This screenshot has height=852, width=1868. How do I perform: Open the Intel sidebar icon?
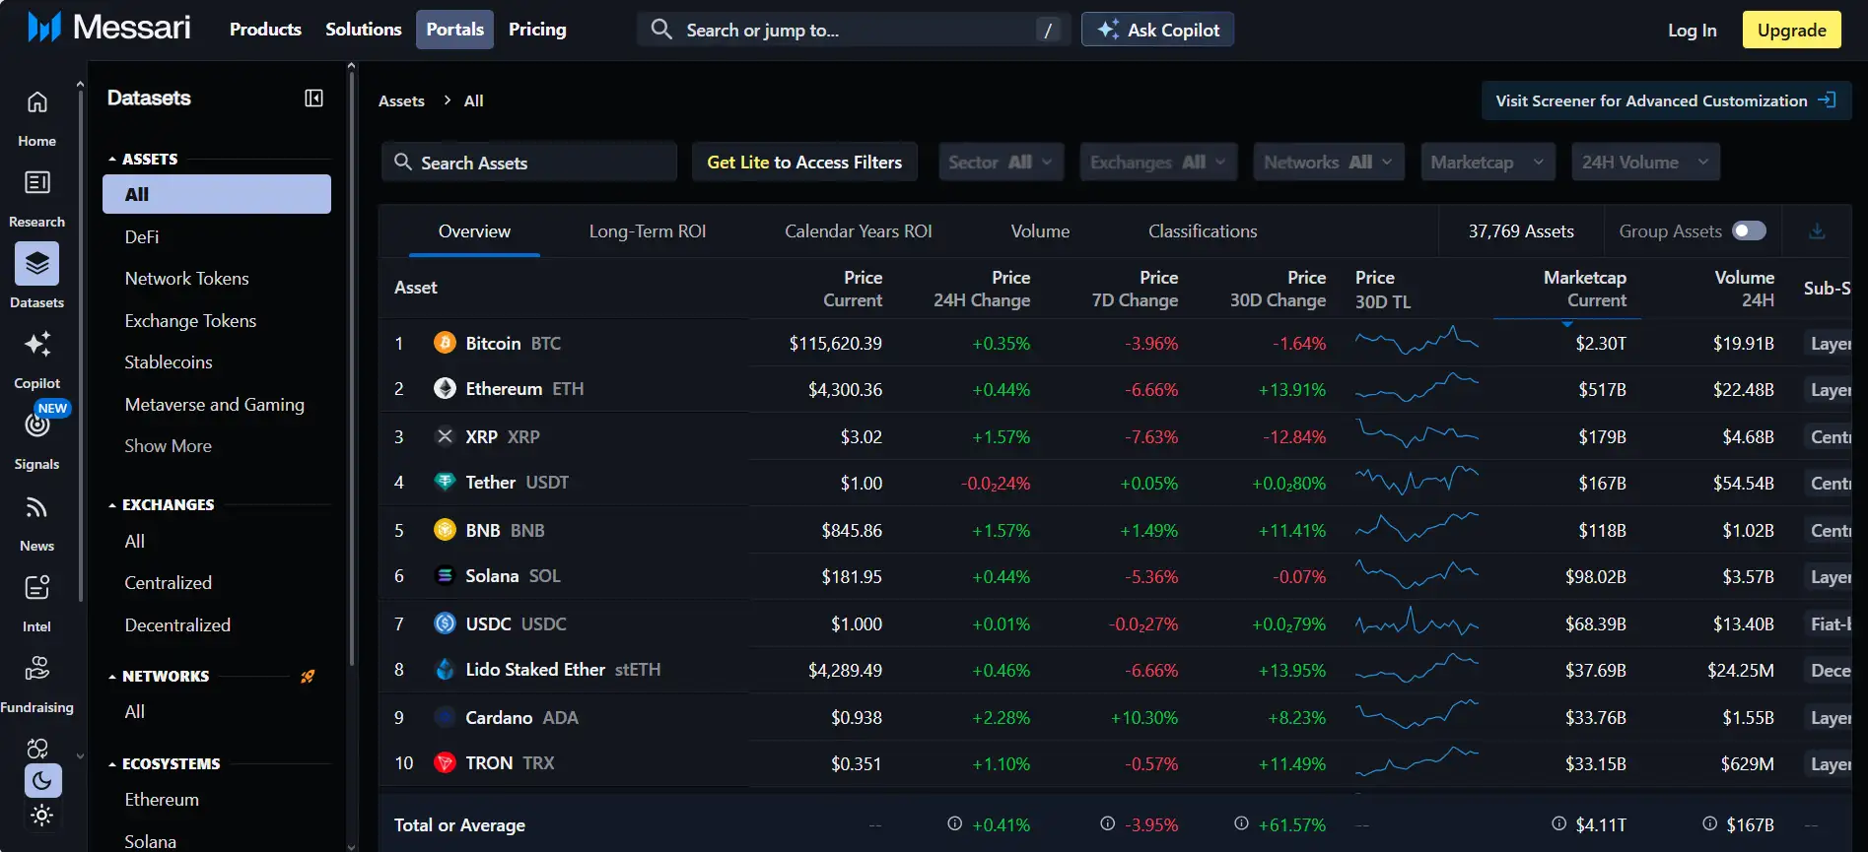pos(36,589)
